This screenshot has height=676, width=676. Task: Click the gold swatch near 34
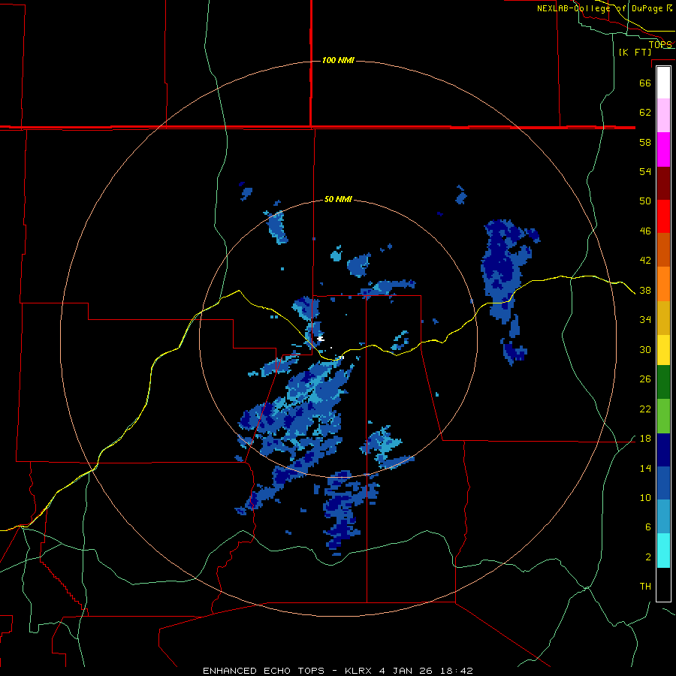click(663, 318)
